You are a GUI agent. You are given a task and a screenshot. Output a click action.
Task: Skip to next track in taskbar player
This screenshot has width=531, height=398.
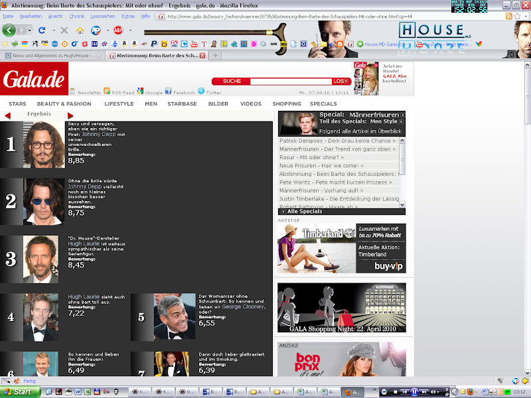point(424,392)
